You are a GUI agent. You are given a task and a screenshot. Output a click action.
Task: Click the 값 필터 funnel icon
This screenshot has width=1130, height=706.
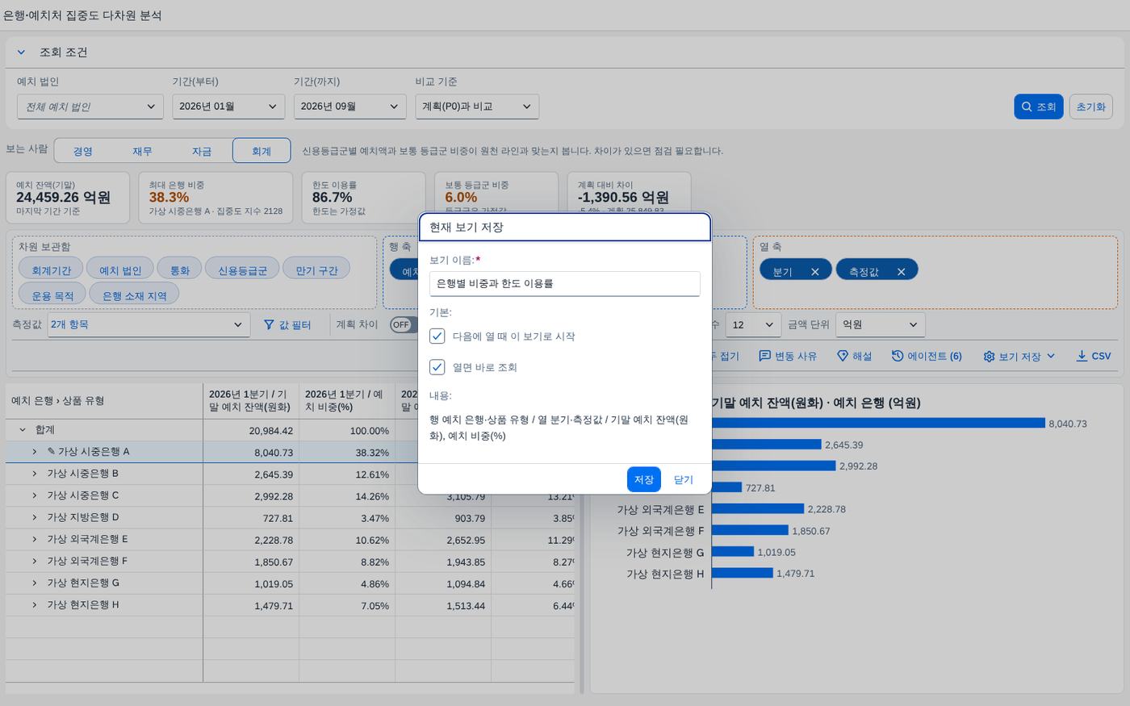pyautogui.click(x=269, y=324)
